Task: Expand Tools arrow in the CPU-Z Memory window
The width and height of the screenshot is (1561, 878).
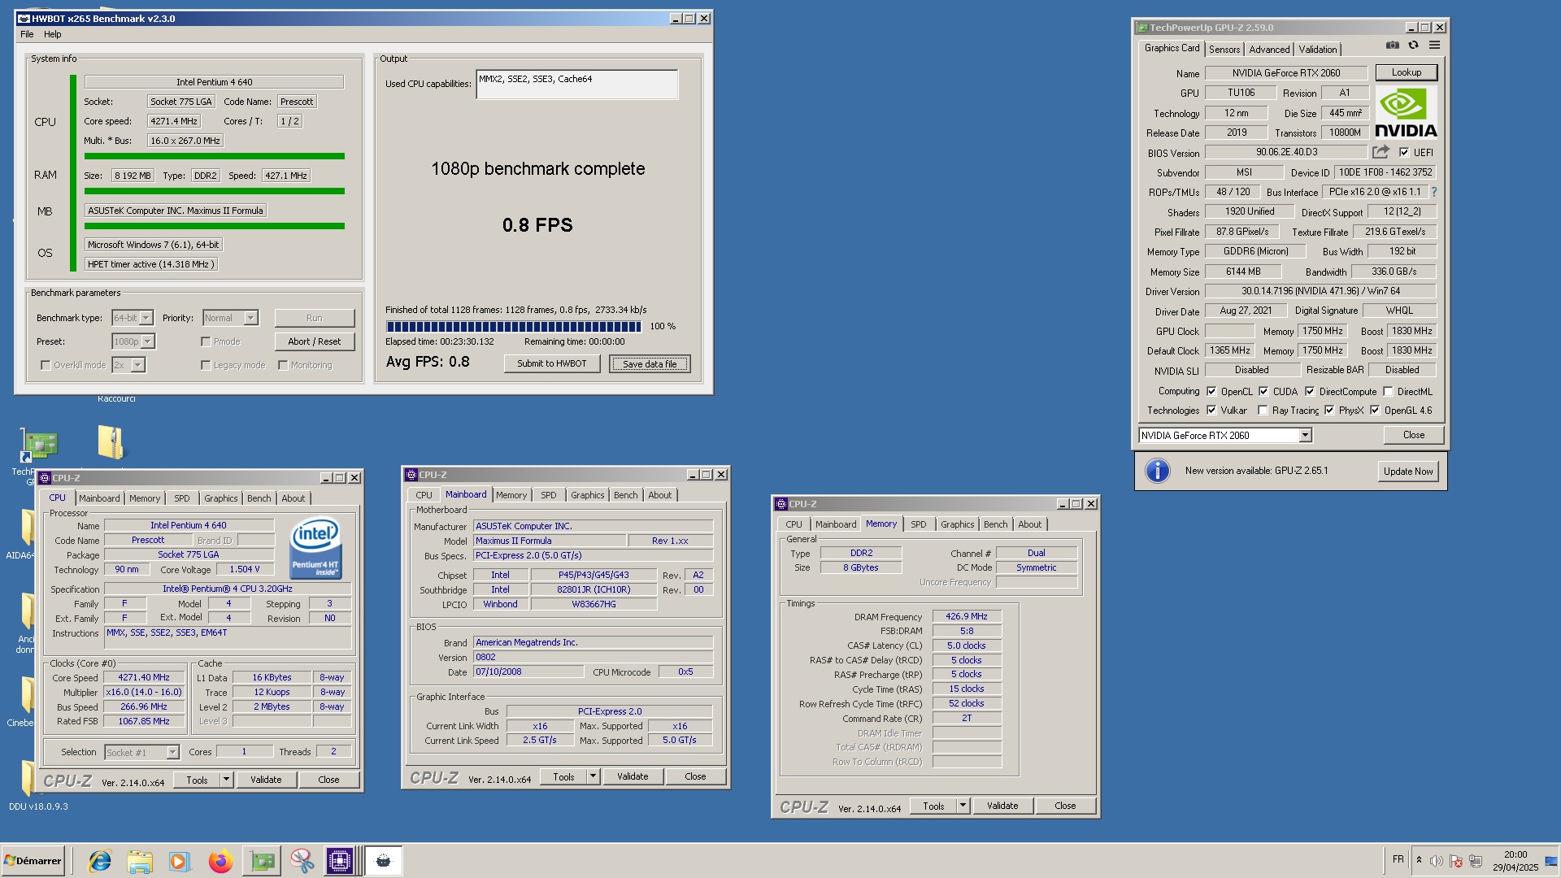Action: pos(963,806)
